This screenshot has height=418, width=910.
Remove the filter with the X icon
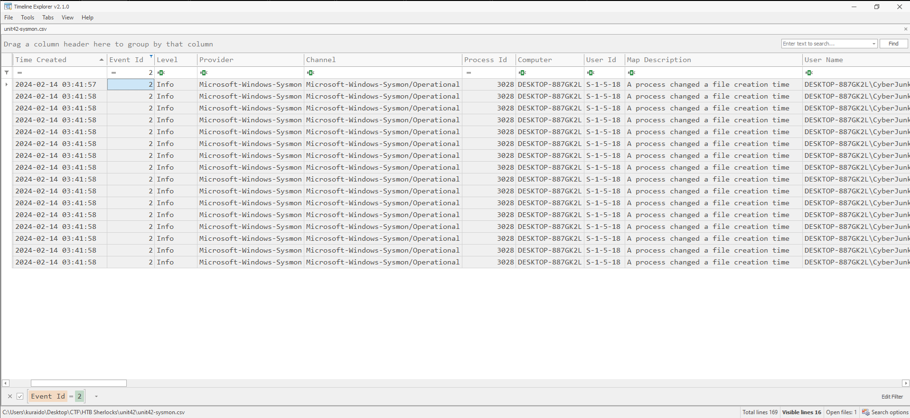10,396
